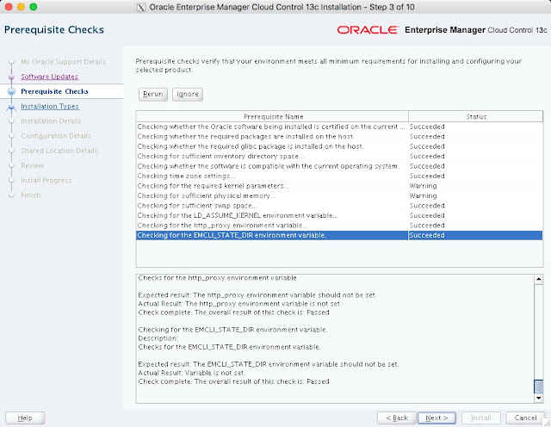Select Prerequisite Checks in the step list
Image resolution: width=551 pixels, height=427 pixels.
coord(54,91)
